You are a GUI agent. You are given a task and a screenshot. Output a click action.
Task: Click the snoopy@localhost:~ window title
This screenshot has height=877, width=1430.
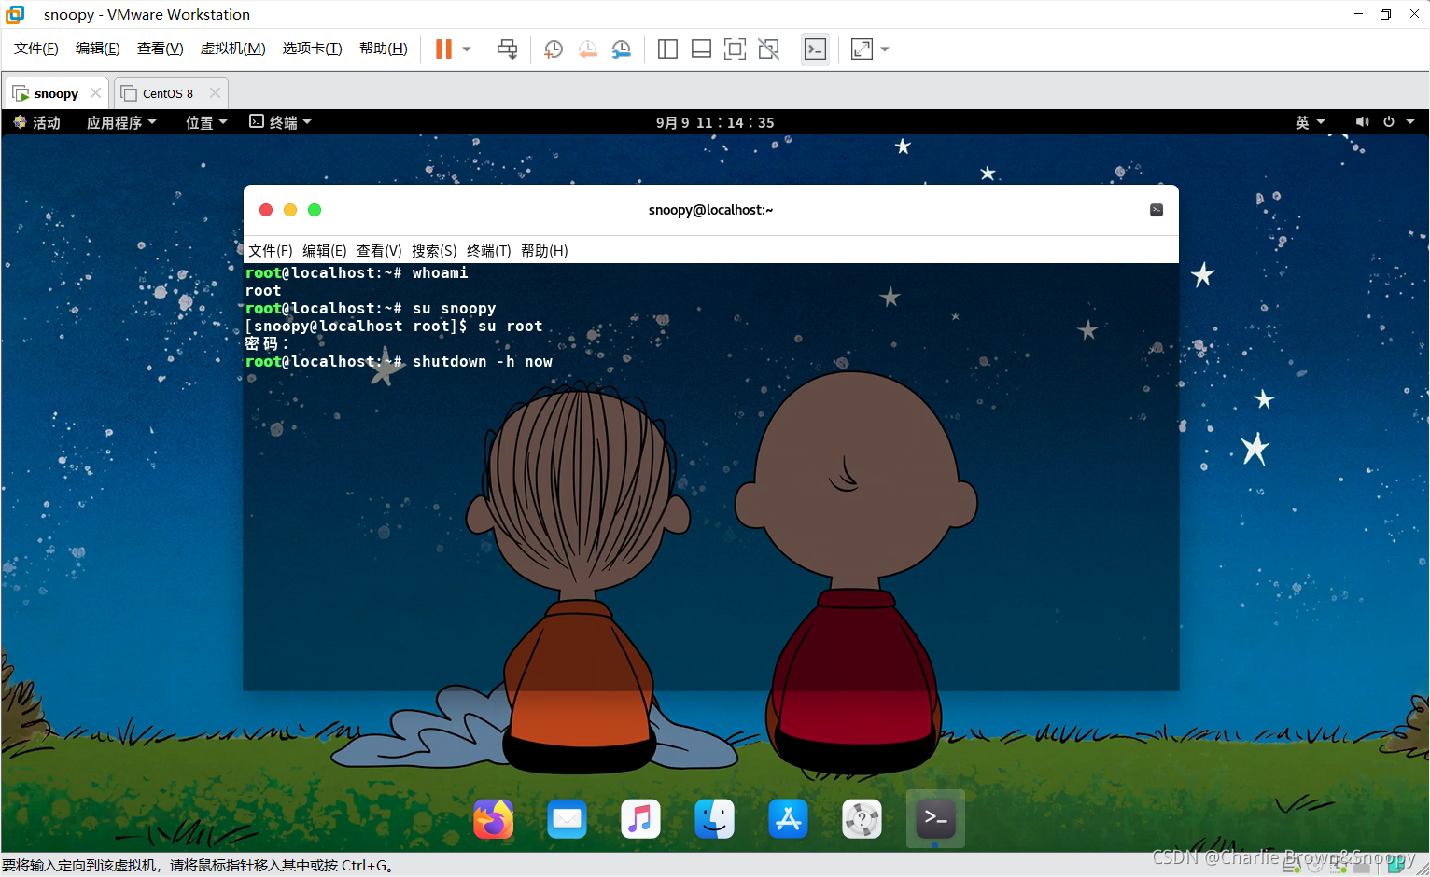[711, 210]
